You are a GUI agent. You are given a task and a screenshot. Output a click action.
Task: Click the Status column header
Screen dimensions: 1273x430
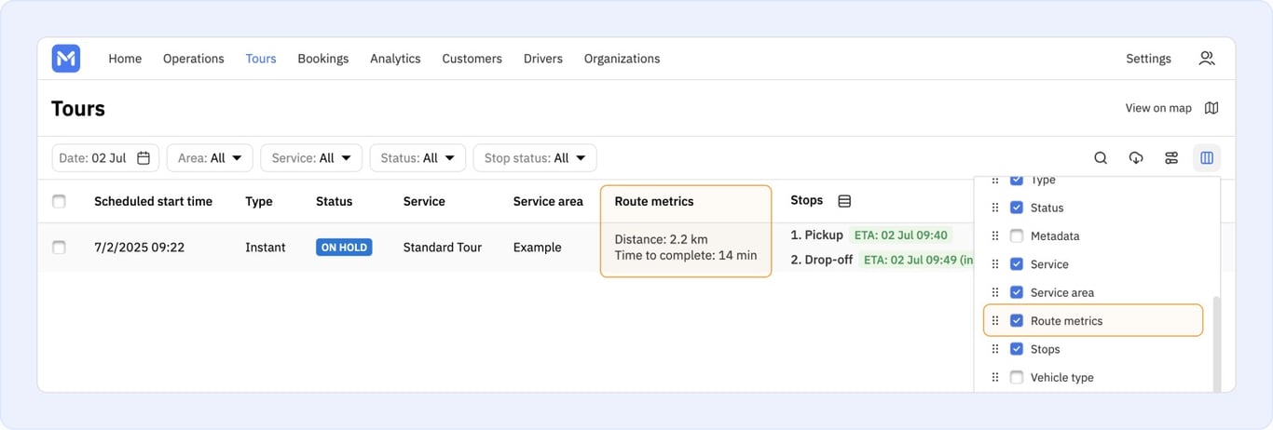tap(334, 201)
